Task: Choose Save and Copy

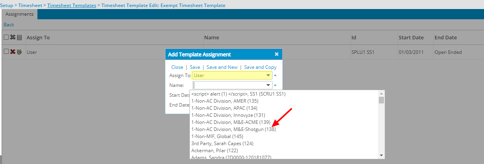Action: tap(260, 67)
